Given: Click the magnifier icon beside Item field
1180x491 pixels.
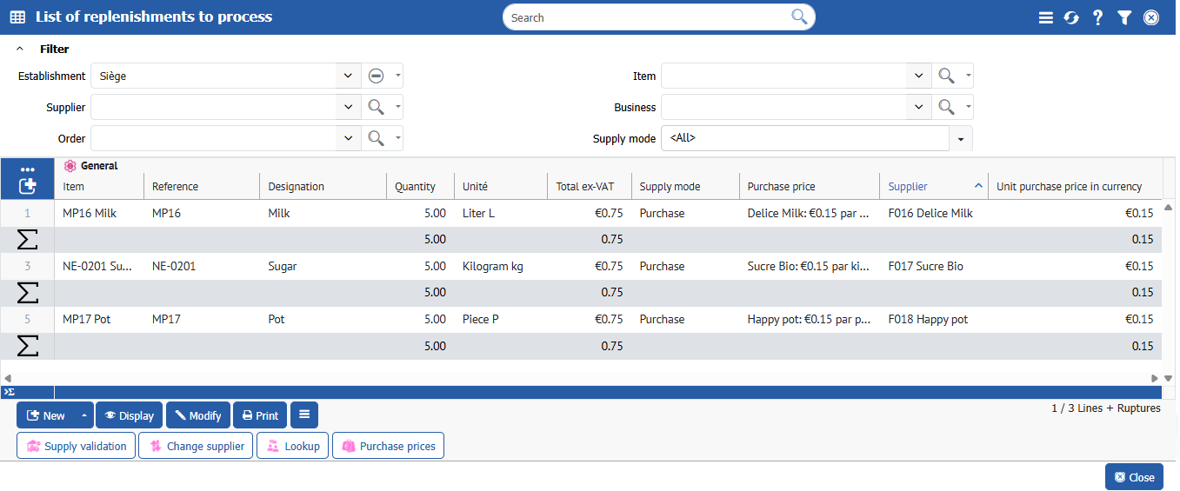Looking at the screenshot, I should [x=946, y=76].
